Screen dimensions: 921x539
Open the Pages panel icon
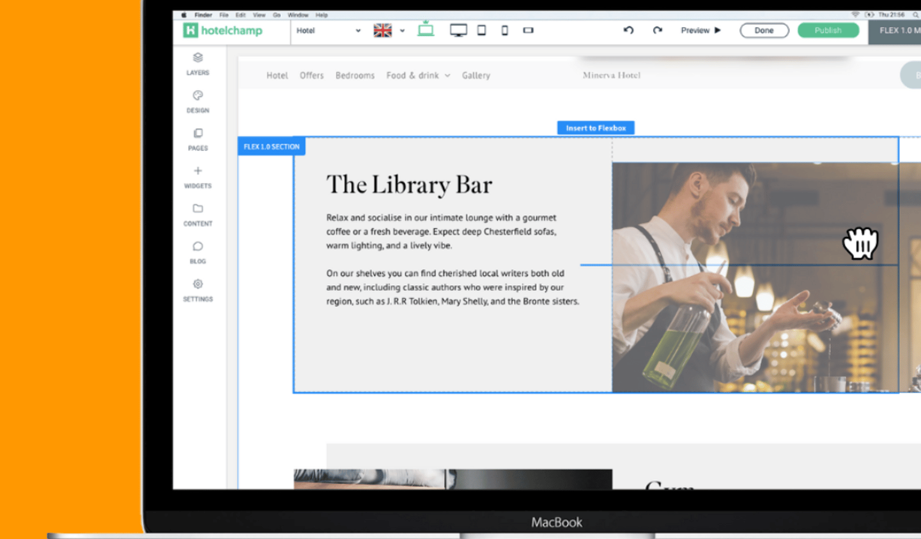[x=198, y=133]
